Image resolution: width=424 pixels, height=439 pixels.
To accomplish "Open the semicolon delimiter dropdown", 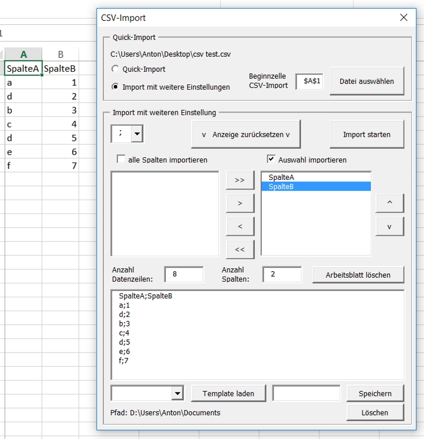I will point(137,134).
